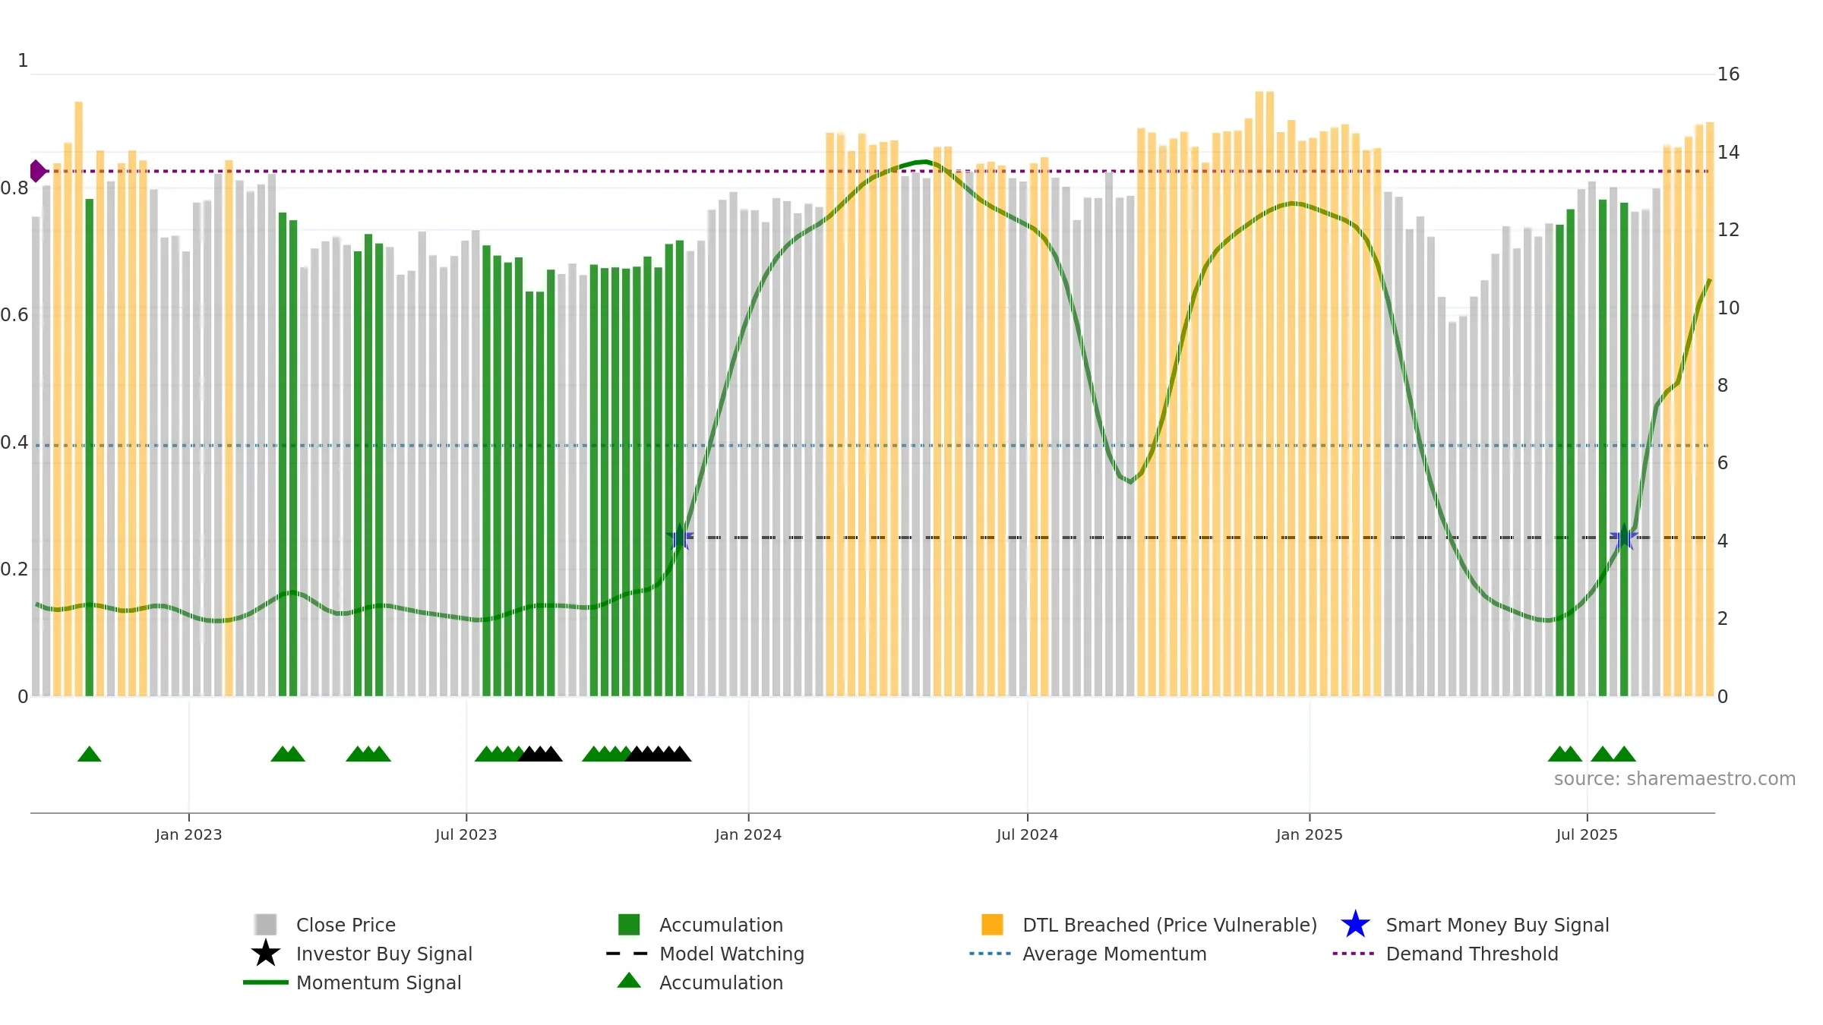This screenshot has width=1823, height=1025.
Task: Click the lone green triangle before Jan 2023
Action: coord(90,754)
